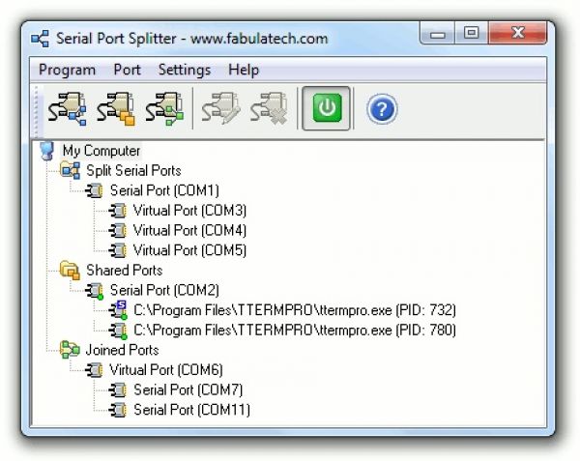Click the Shared Ports folder icon
Screen dimensions: 580x461
click(70, 271)
